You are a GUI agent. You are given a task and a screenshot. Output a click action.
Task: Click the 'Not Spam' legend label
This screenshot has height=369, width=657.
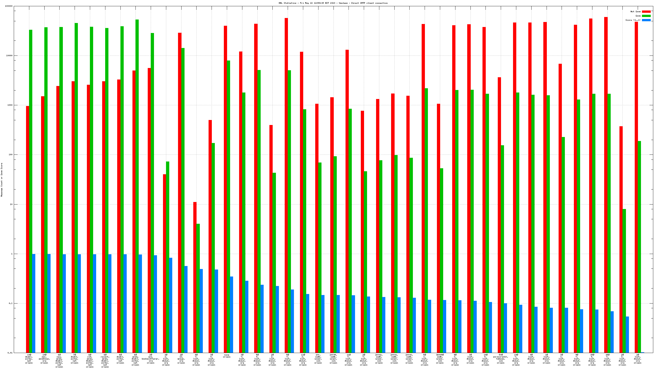tap(635, 12)
